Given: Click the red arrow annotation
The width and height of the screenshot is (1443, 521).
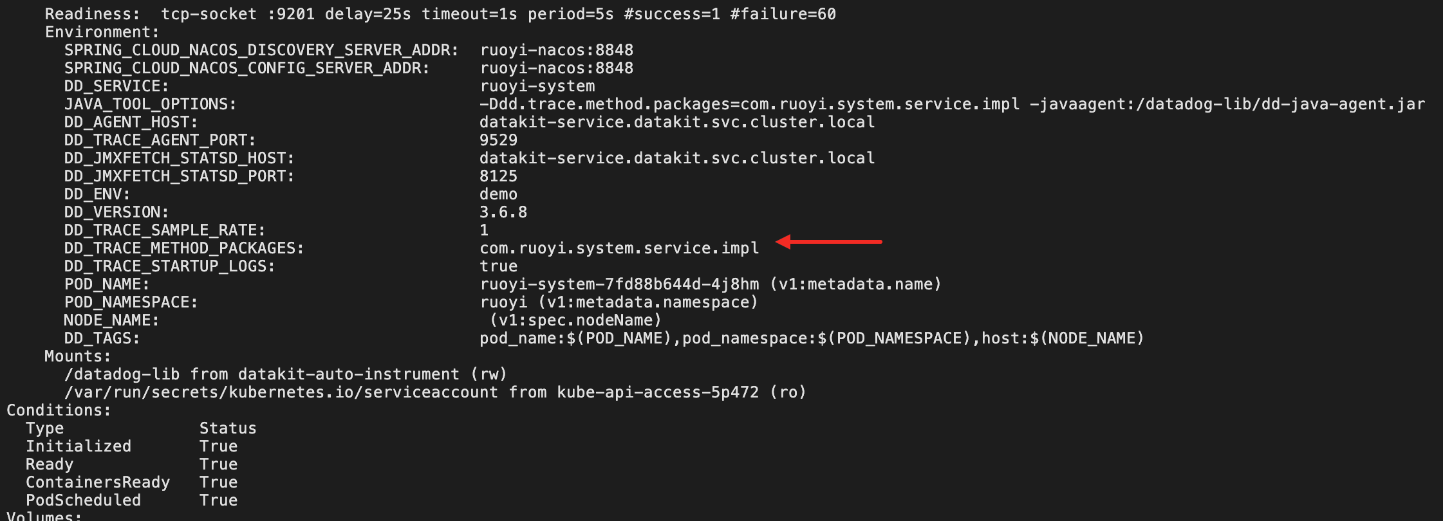Looking at the screenshot, I should pyautogui.click(x=829, y=242).
